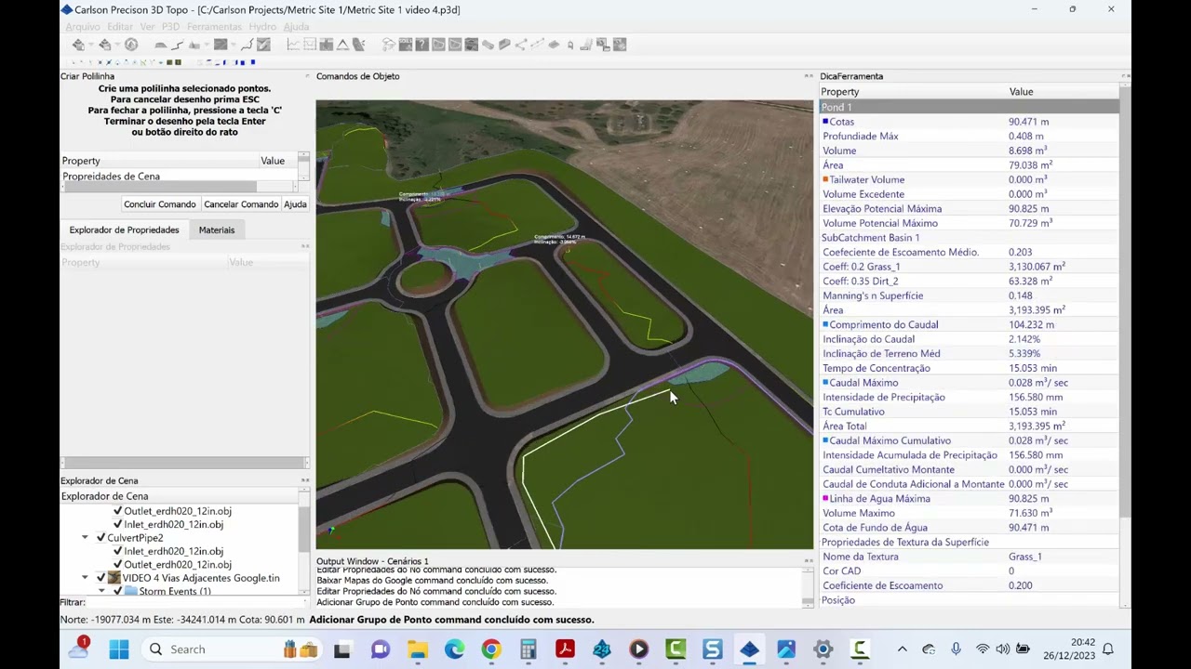The width and height of the screenshot is (1191, 669).
Task: Select the Explorador de Propriedades tab
Action: pyautogui.click(x=124, y=230)
